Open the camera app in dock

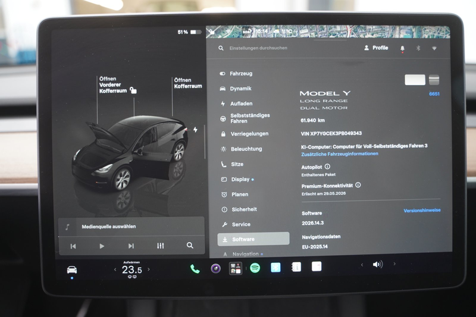click(215, 268)
